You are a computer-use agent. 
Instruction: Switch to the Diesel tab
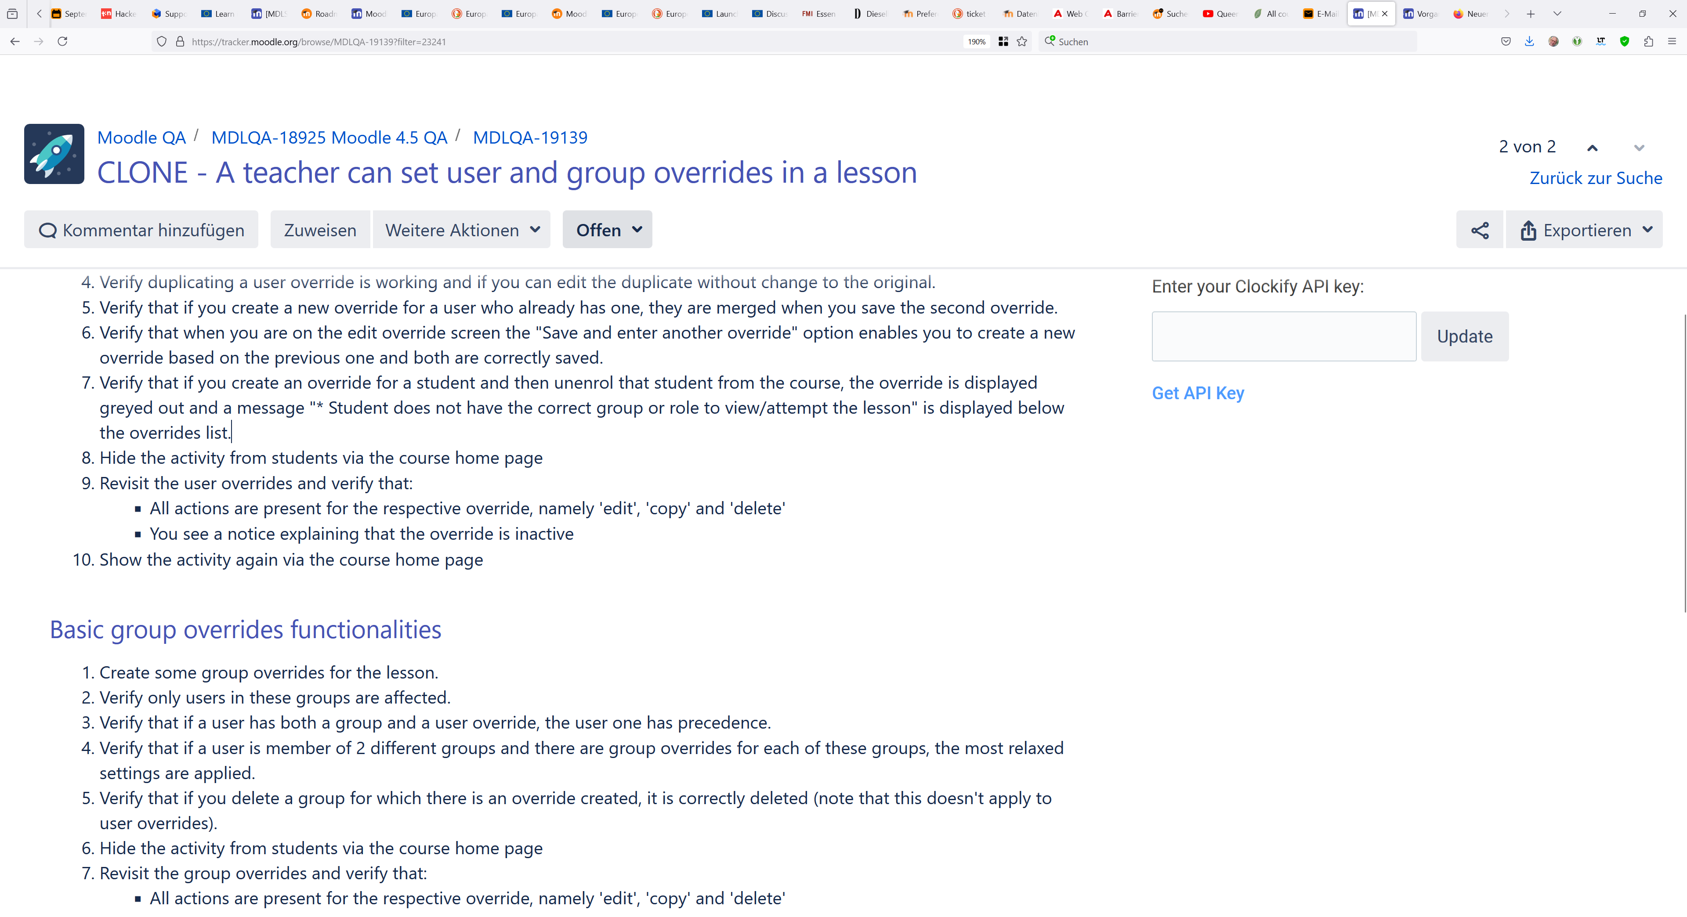tap(870, 14)
